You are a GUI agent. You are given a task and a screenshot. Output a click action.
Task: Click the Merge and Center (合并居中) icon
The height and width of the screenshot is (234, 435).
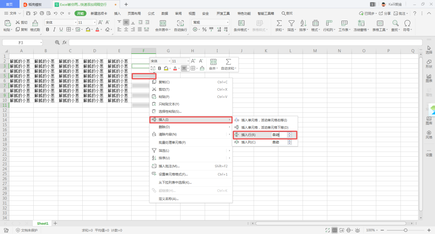(162, 23)
